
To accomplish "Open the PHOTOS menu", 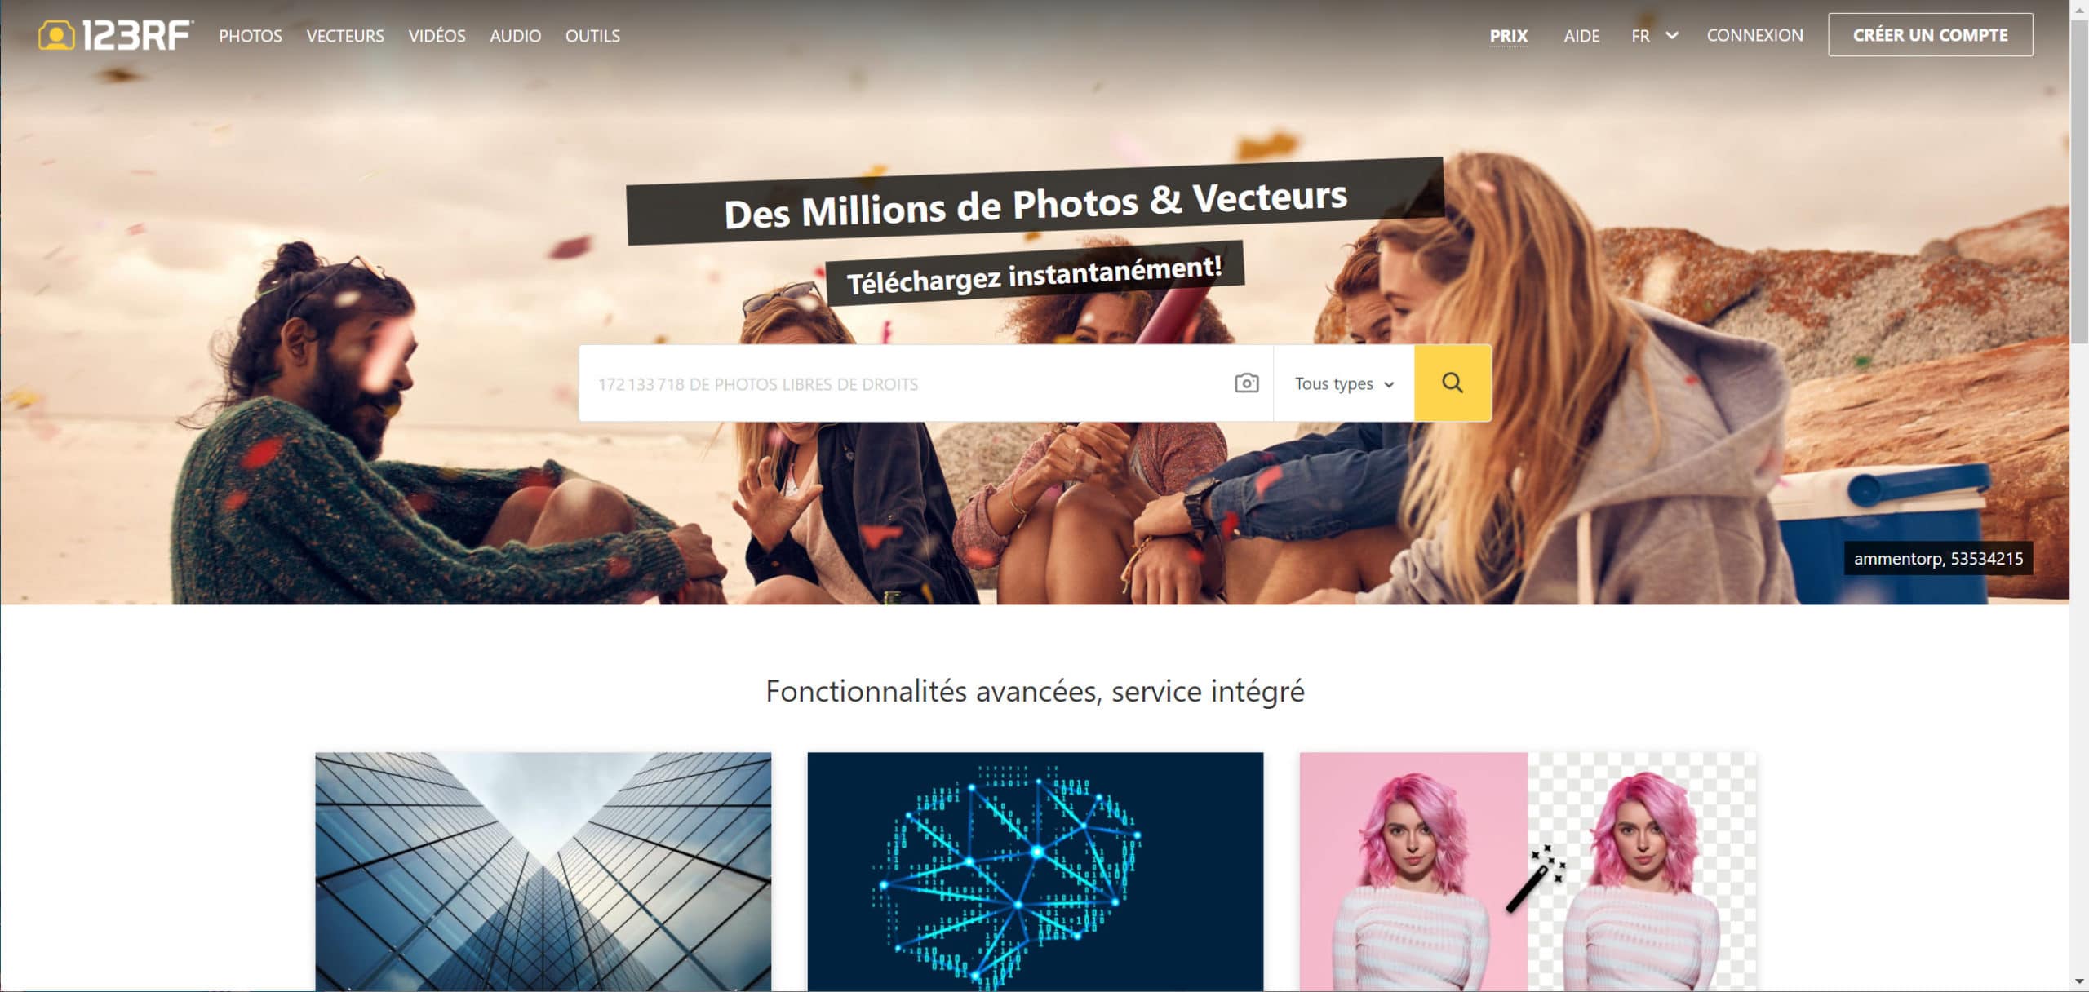I will click(x=251, y=36).
